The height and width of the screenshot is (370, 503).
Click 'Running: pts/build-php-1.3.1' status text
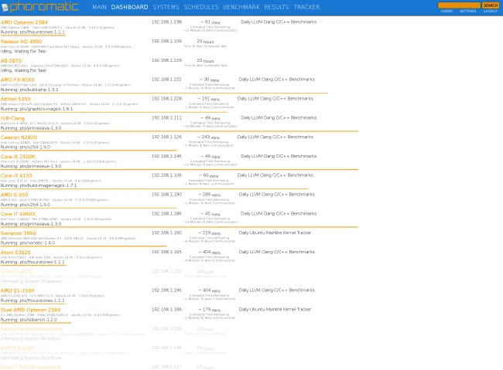[29, 90]
